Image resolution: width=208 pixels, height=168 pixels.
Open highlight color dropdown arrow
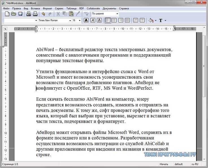(x=156, y=21)
